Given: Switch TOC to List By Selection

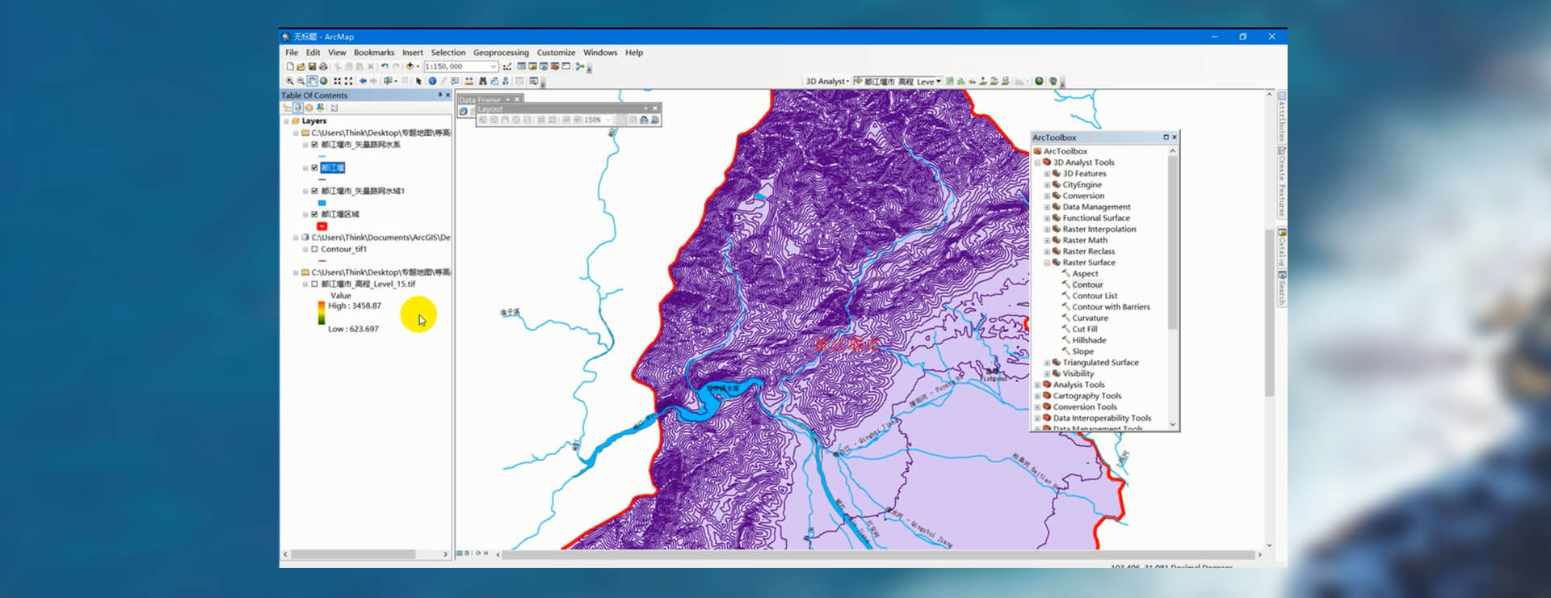Looking at the screenshot, I should 320,107.
